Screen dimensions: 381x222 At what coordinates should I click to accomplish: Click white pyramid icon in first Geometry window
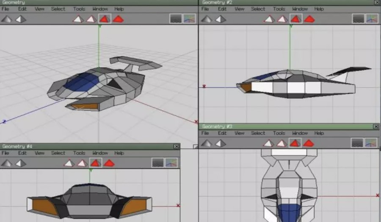tap(21, 19)
